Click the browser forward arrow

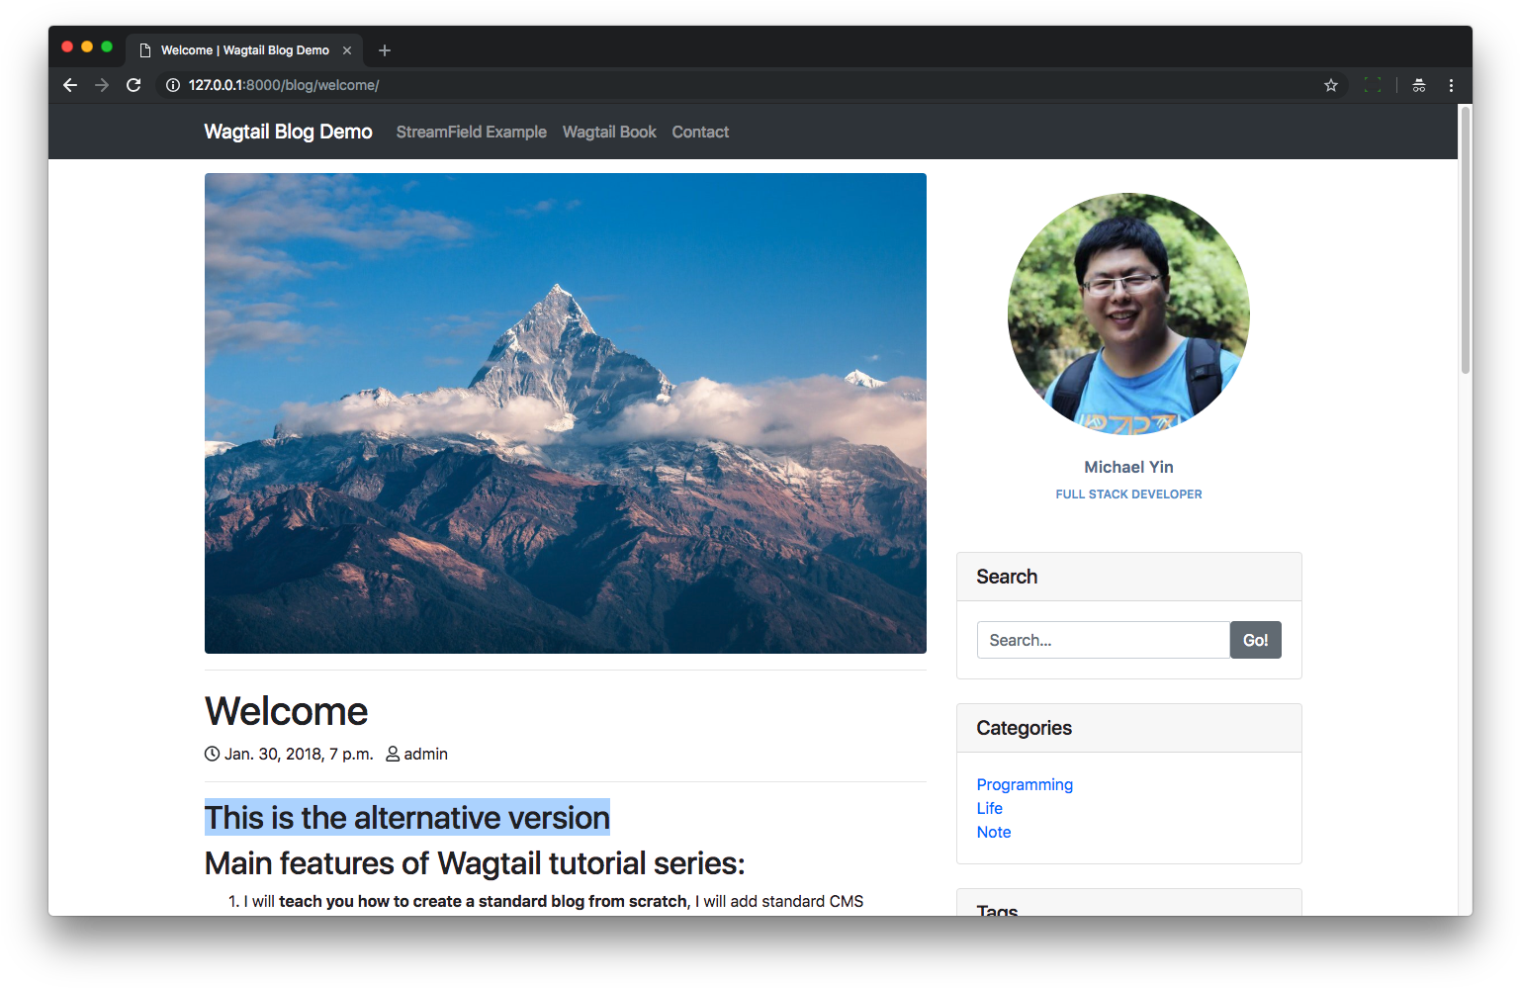click(x=102, y=85)
